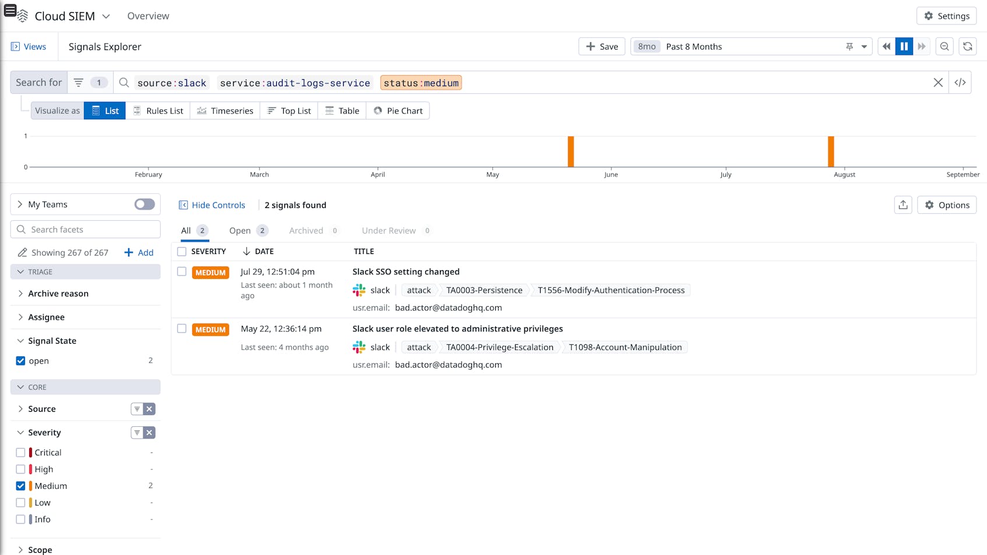The height and width of the screenshot is (555, 987).
Task: Switch the search to raw query syntax
Action: (x=960, y=82)
